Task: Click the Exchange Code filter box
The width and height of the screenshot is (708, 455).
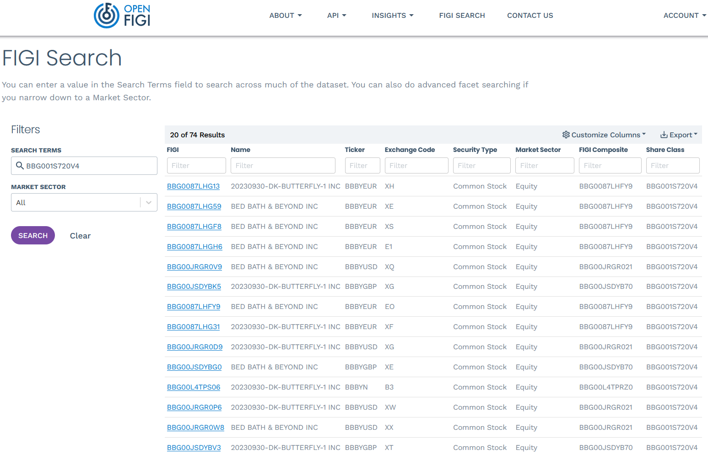Action: [416, 165]
